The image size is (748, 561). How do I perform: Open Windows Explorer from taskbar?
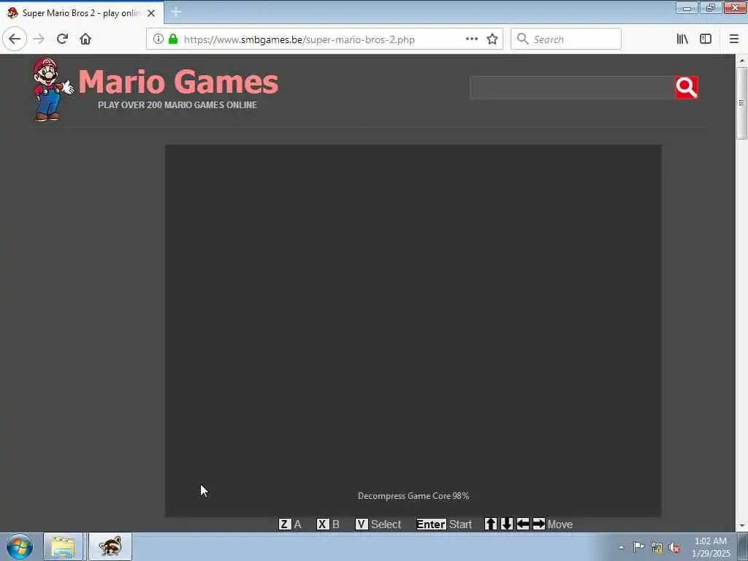pyautogui.click(x=63, y=546)
